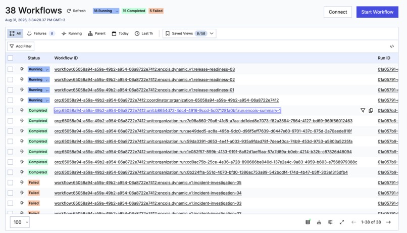Copy the encois-summary-1 workflow ID
Image resolution: width=407 pixels, height=233 pixels.
tap(371, 110)
